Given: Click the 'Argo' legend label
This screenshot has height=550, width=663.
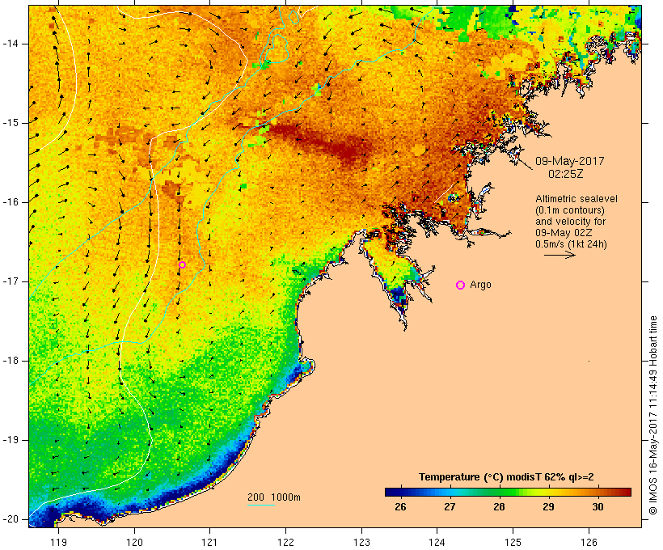Looking at the screenshot, I should [x=481, y=285].
